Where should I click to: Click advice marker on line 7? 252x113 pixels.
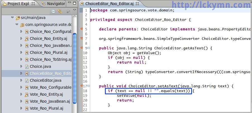[x=81, y=38]
